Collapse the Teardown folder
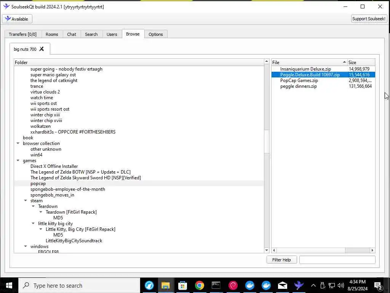This screenshot has height=293, width=390. coord(33,206)
